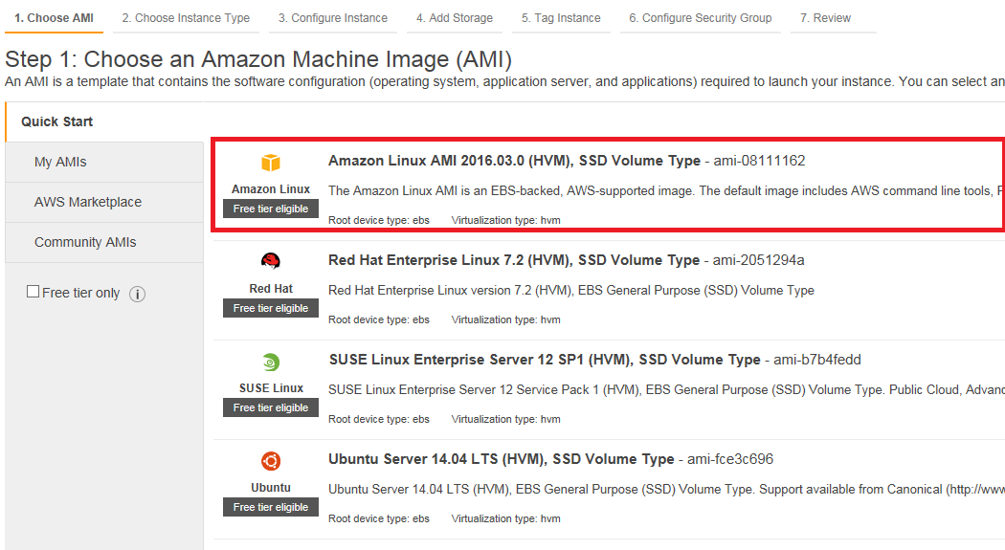Select the Quick Start sidebar item

pos(104,121)
